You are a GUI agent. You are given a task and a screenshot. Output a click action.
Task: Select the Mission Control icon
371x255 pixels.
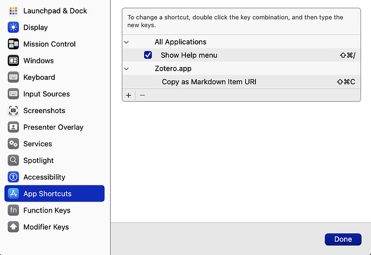[x=13, y=44]
